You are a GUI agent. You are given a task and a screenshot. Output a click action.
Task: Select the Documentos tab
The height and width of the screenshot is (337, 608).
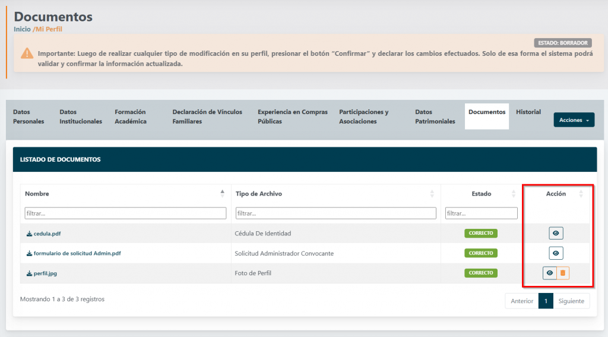(x=487, y=116)
